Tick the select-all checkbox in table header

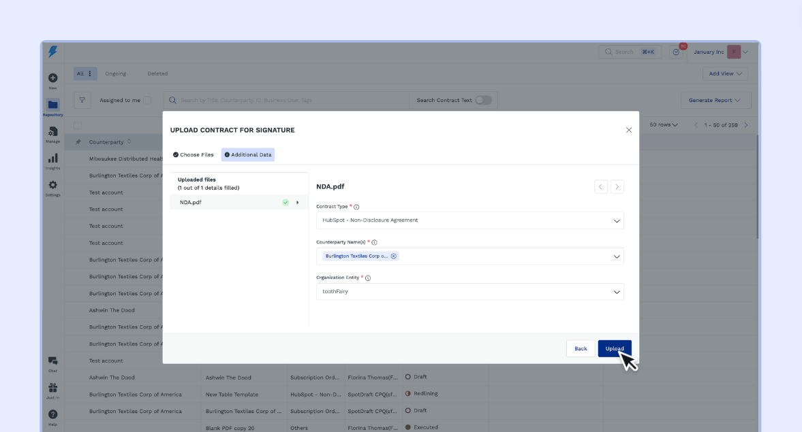tap(77, 125)
